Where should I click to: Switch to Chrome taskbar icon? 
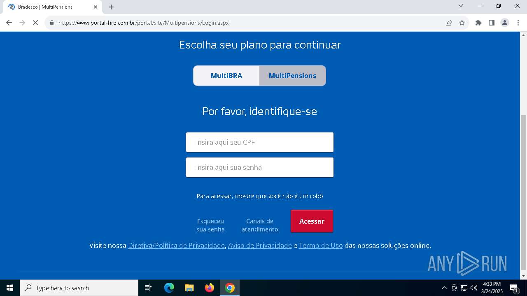(x=230, y=288)
